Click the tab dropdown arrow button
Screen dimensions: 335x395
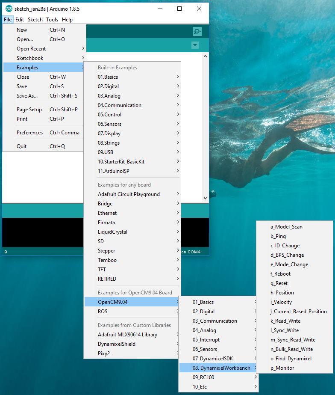(x=195, y=45)
